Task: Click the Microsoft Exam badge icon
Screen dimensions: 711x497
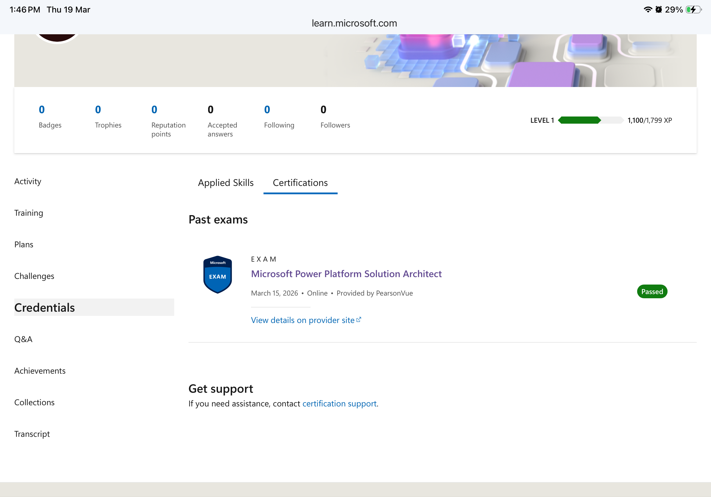Action: 217,274
